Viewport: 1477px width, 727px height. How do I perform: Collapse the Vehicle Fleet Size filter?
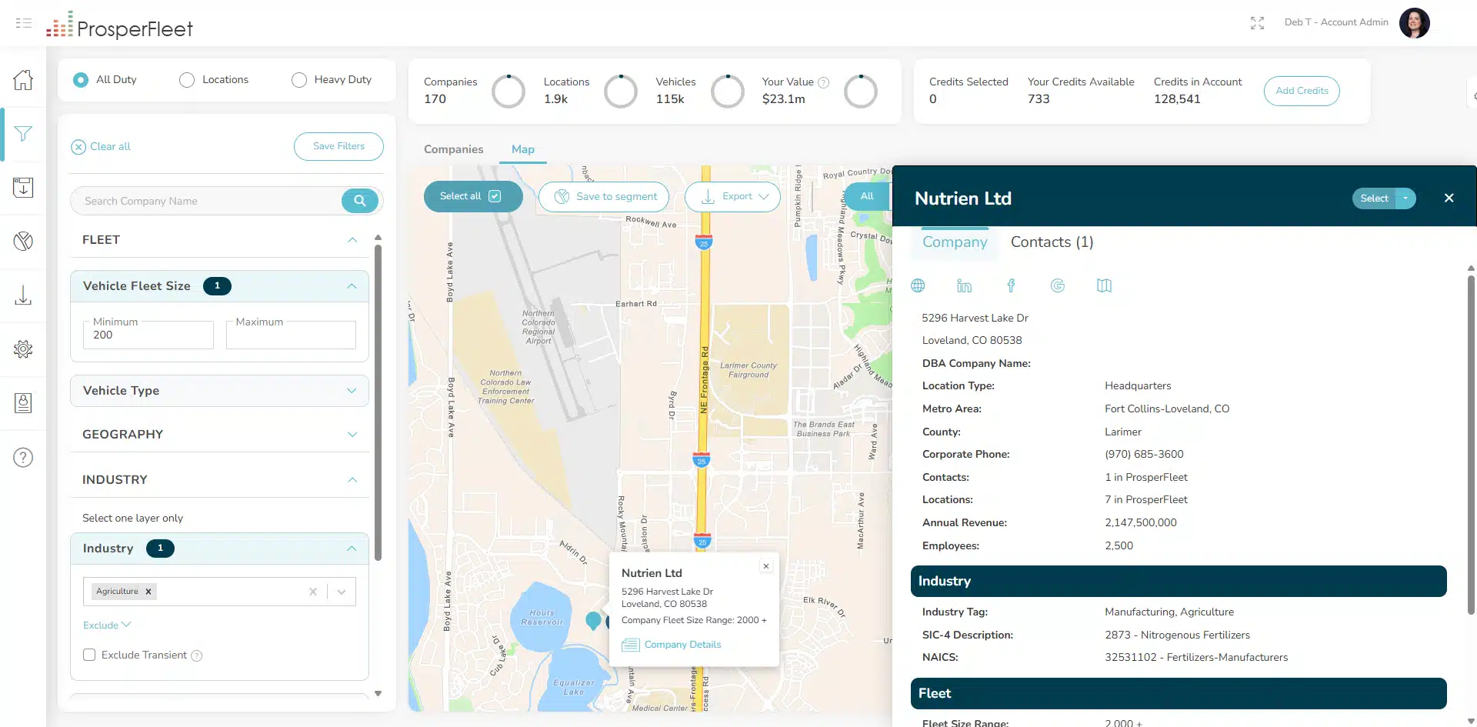coord(352,286)
